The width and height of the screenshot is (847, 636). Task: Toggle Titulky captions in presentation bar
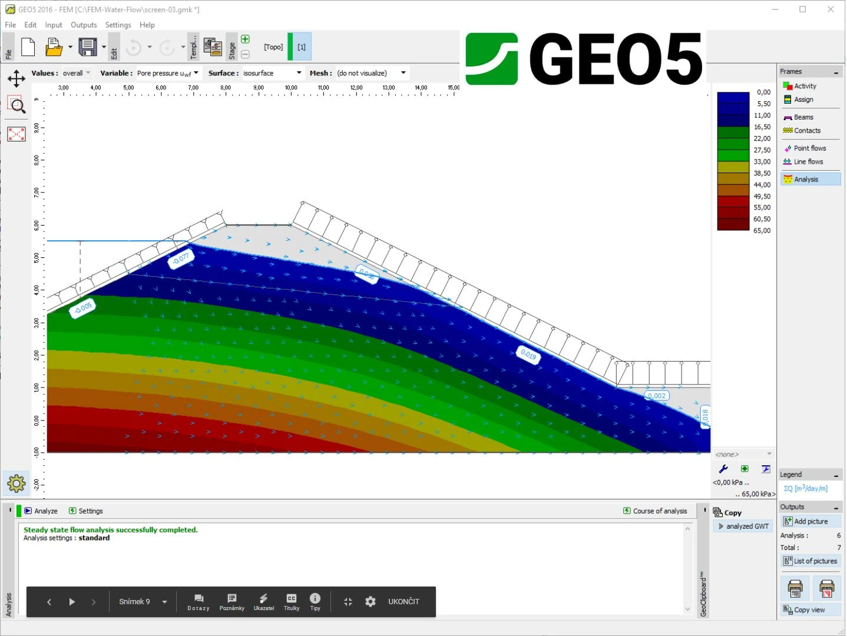292,602
